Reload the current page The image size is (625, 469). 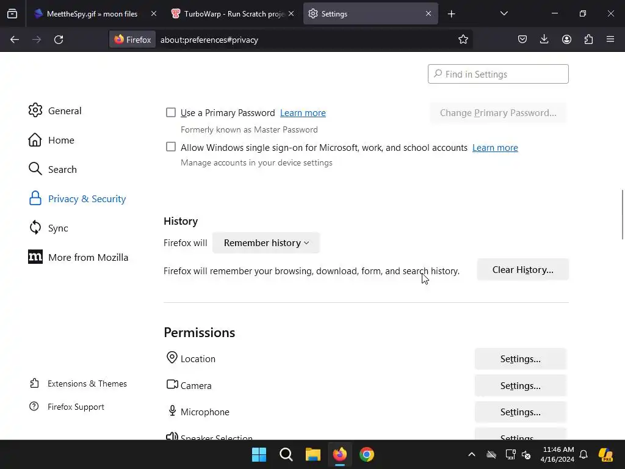(x=59, y=40)
